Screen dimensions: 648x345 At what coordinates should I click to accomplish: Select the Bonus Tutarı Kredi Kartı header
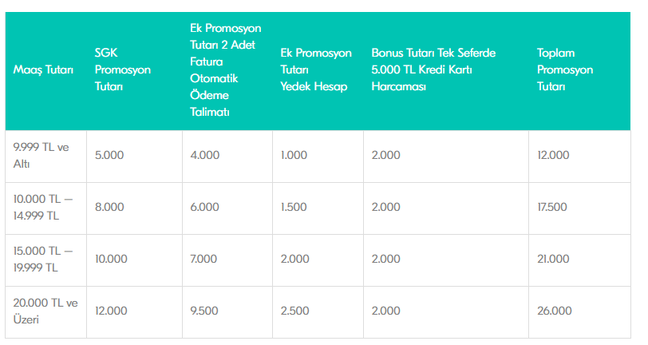coord(433,69)
